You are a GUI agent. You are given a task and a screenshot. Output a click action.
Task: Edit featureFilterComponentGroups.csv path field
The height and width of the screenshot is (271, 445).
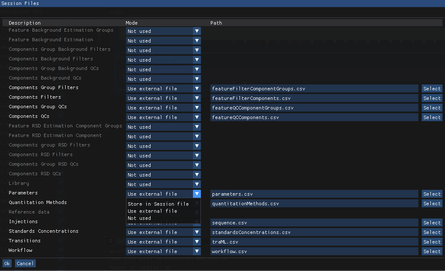point(314,89)
